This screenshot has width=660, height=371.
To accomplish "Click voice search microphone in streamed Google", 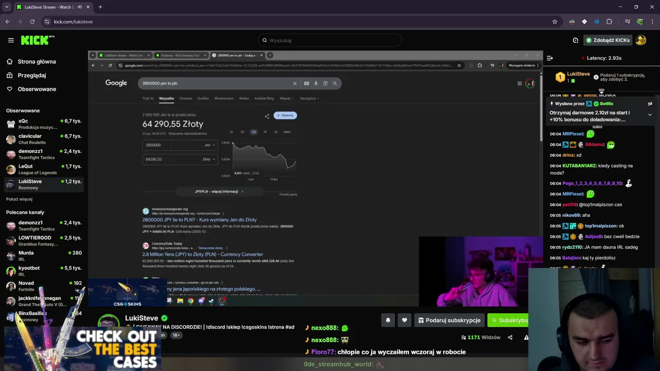I will point(316,83).
